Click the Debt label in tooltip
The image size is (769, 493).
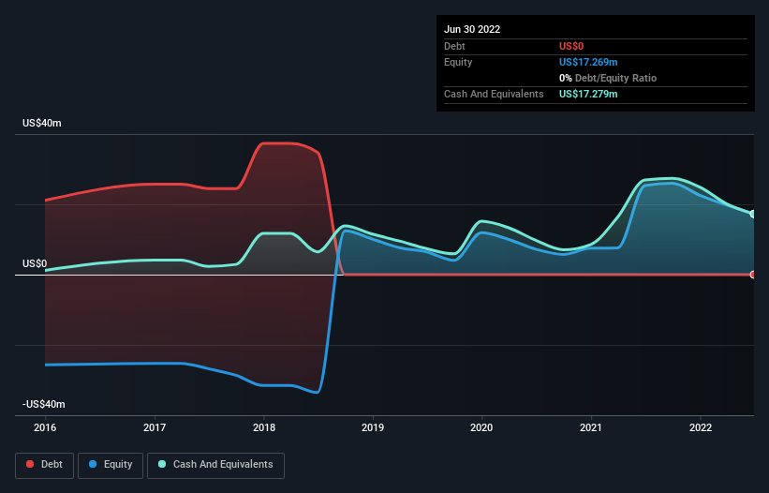click(x=454, y=46)
